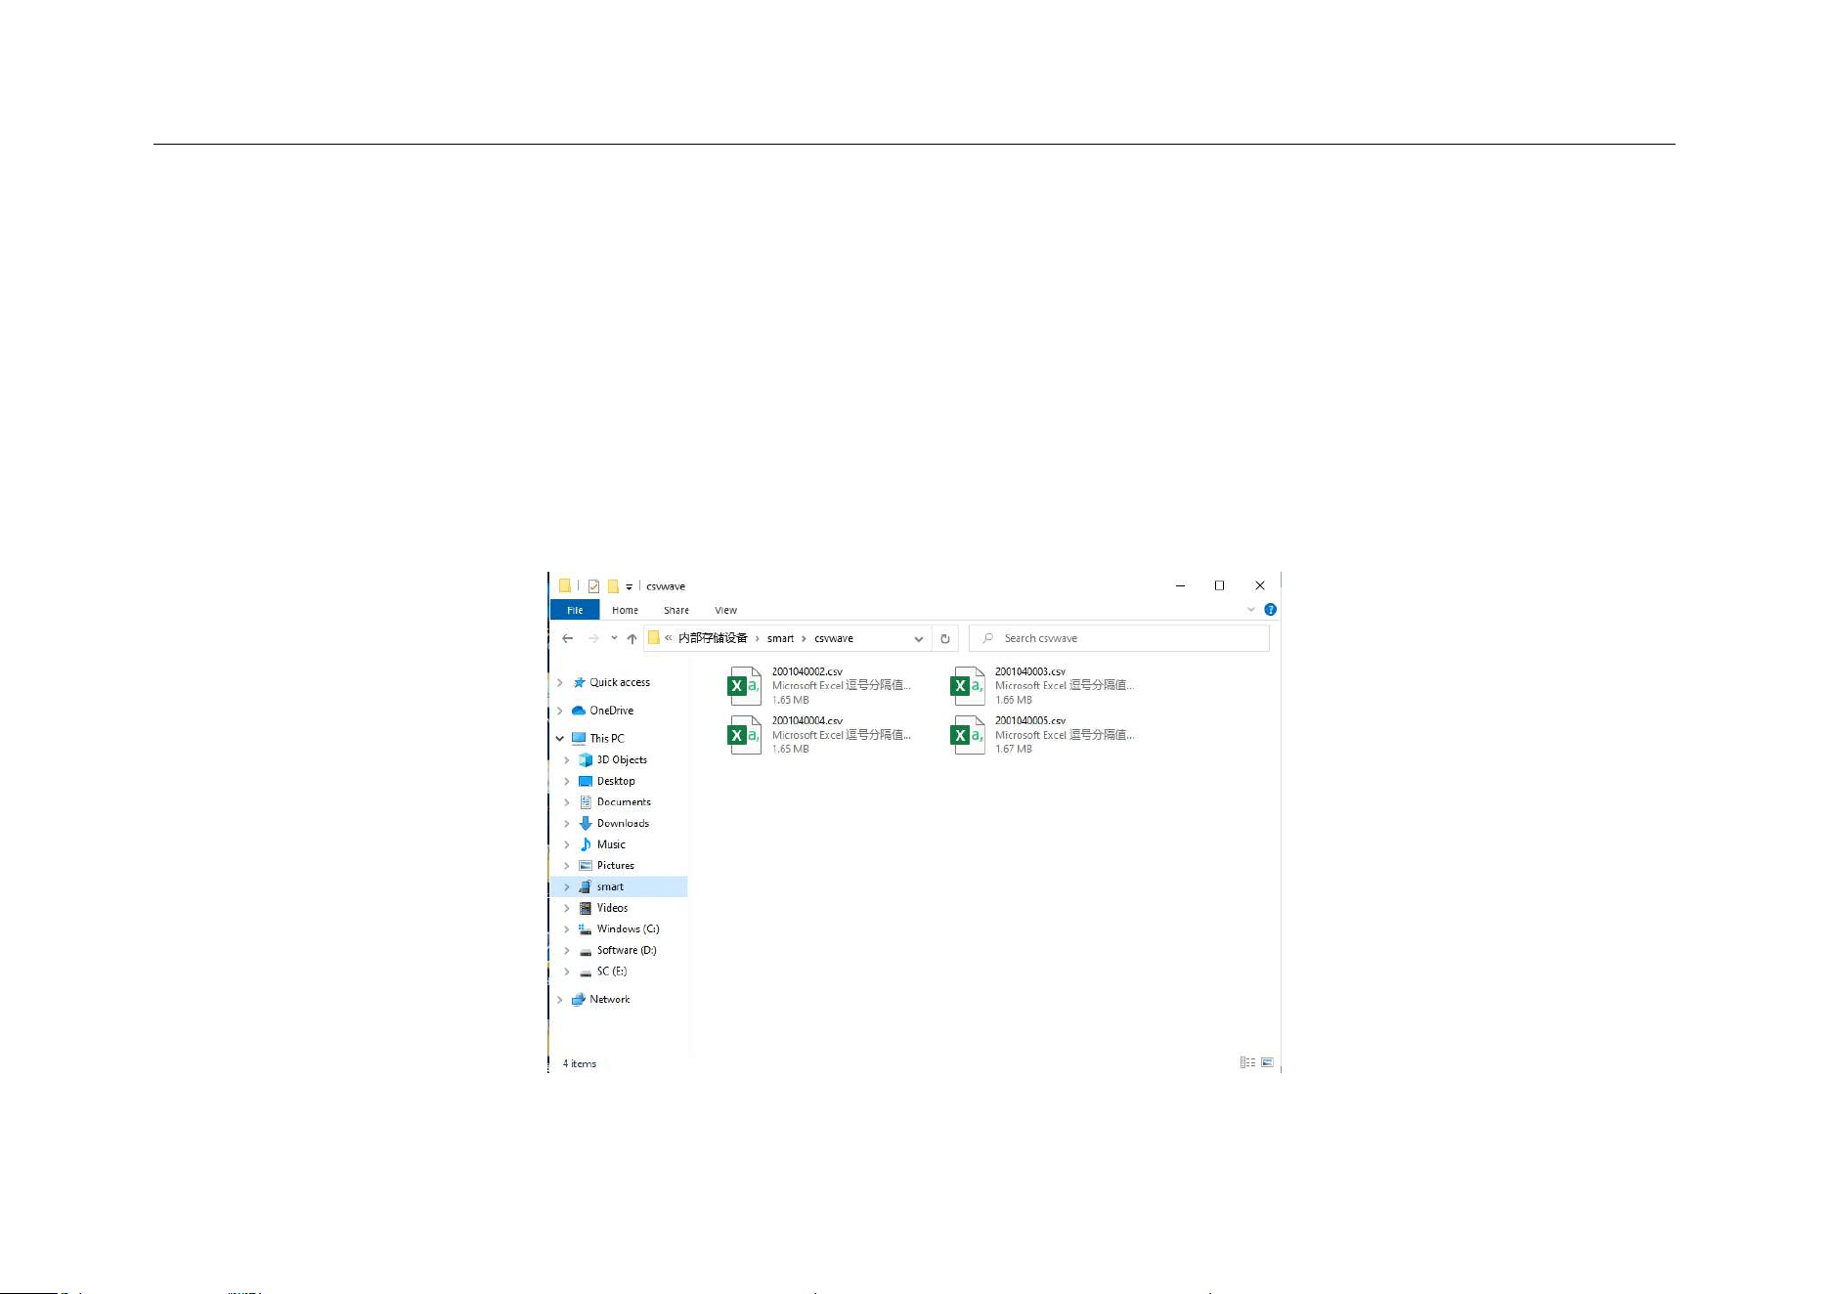Select the 2001040003.csv Excel file icon

pos(968,686)
